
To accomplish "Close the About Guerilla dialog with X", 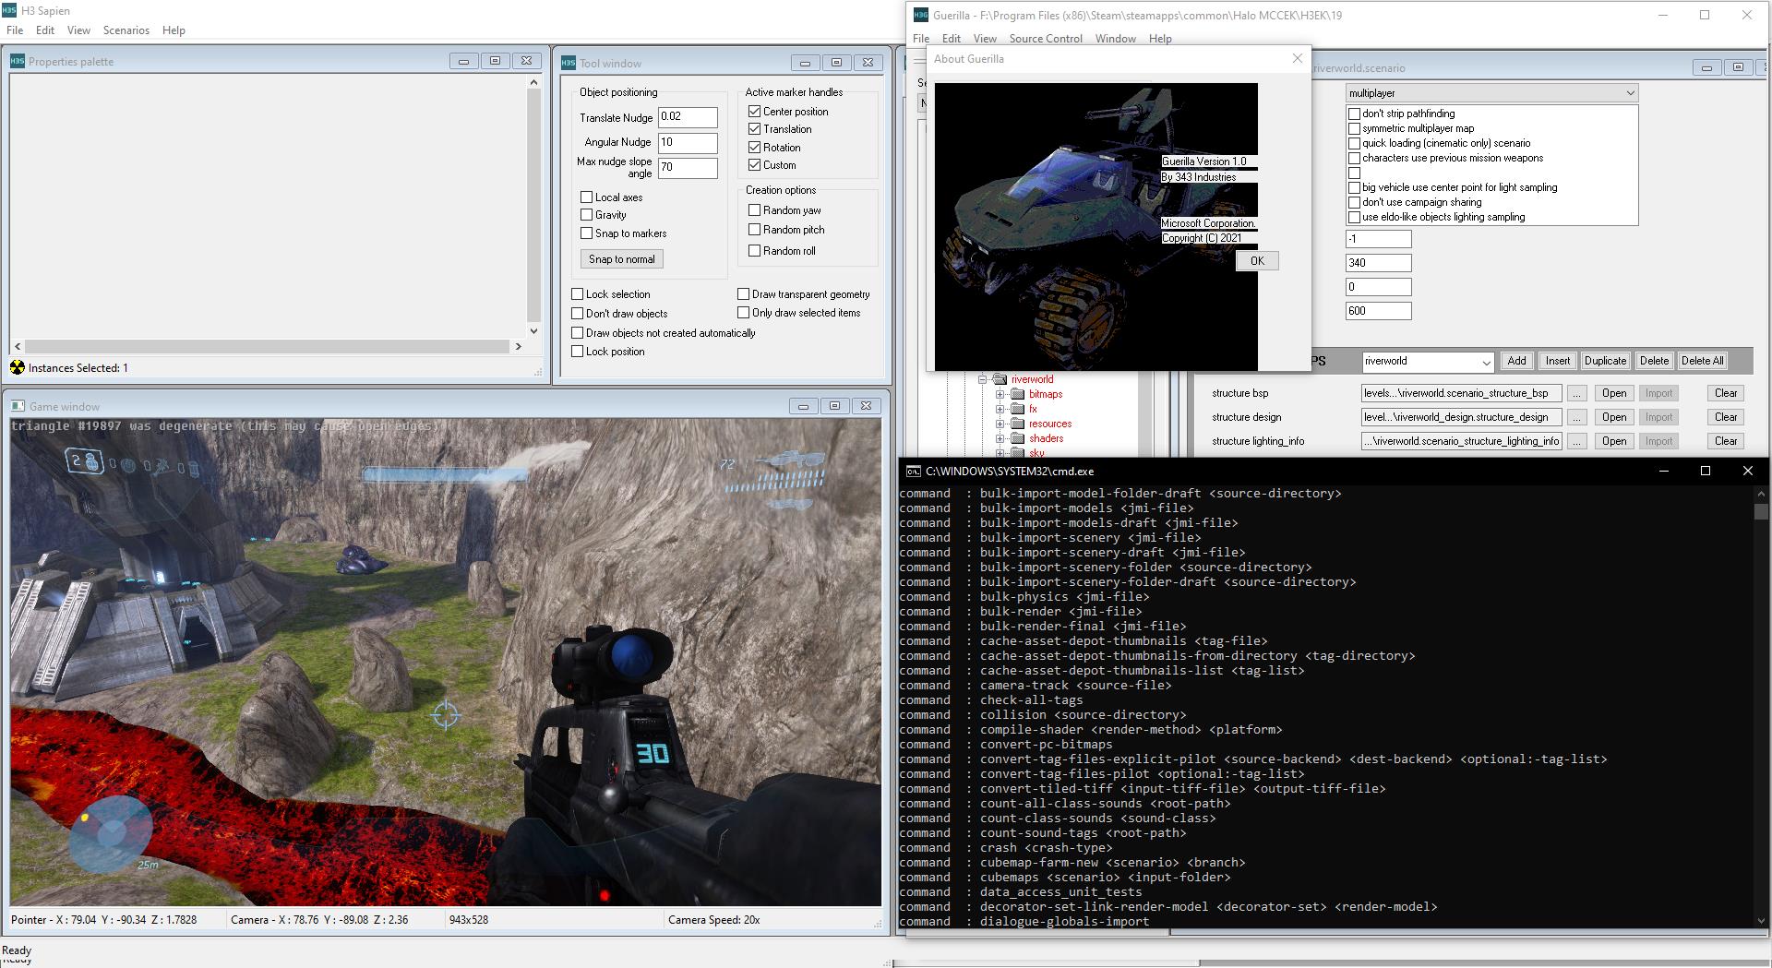I will coord(1297,58).
